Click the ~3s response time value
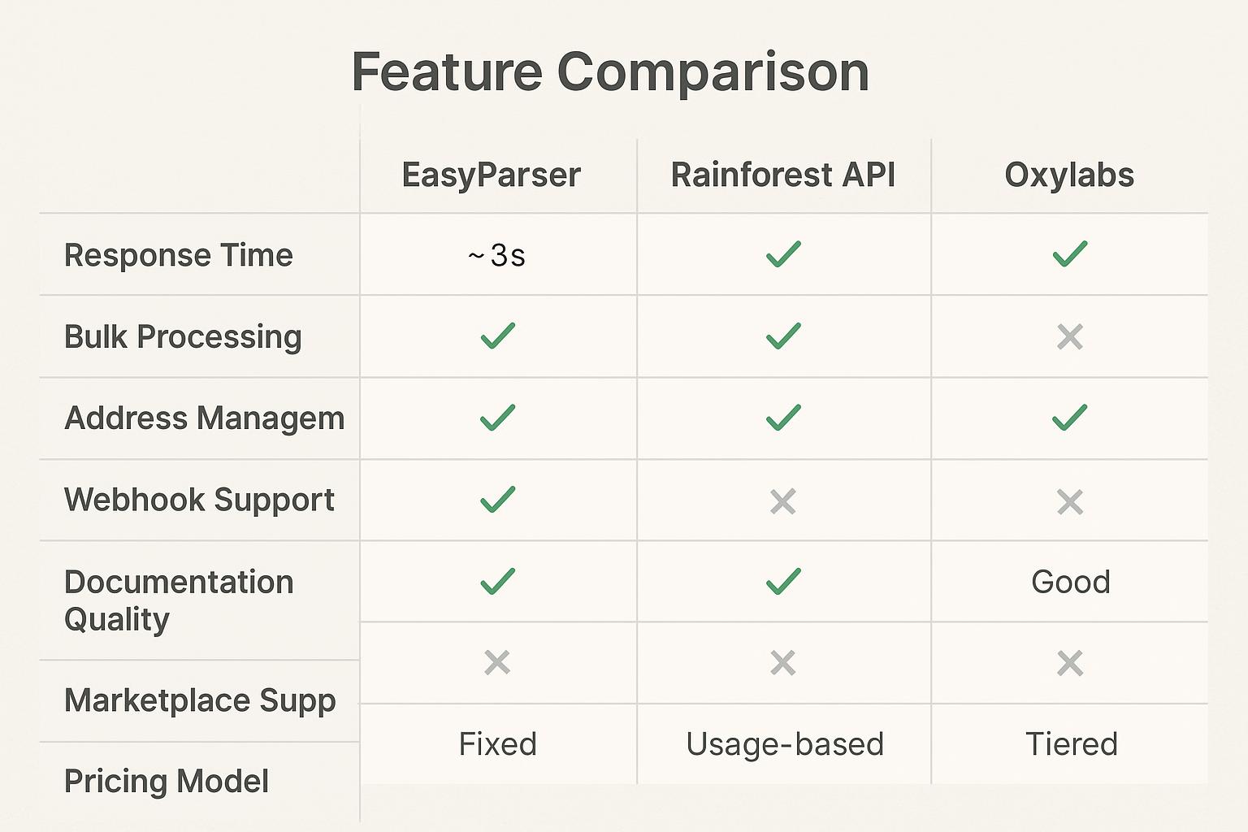This screenshot has height=832, width=1248. pyautogui.click(x=497, y=256)
